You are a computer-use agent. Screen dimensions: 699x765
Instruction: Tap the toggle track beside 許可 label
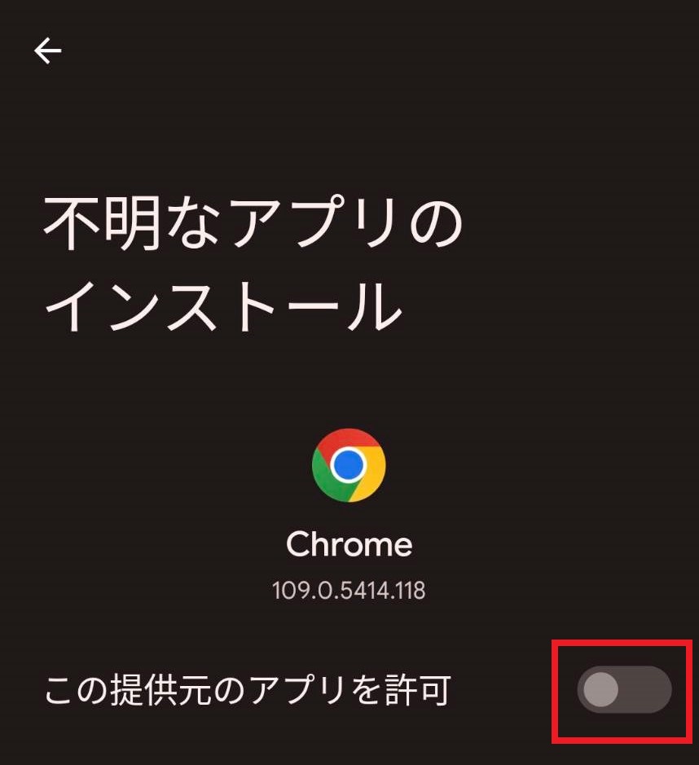pos(624,689)
